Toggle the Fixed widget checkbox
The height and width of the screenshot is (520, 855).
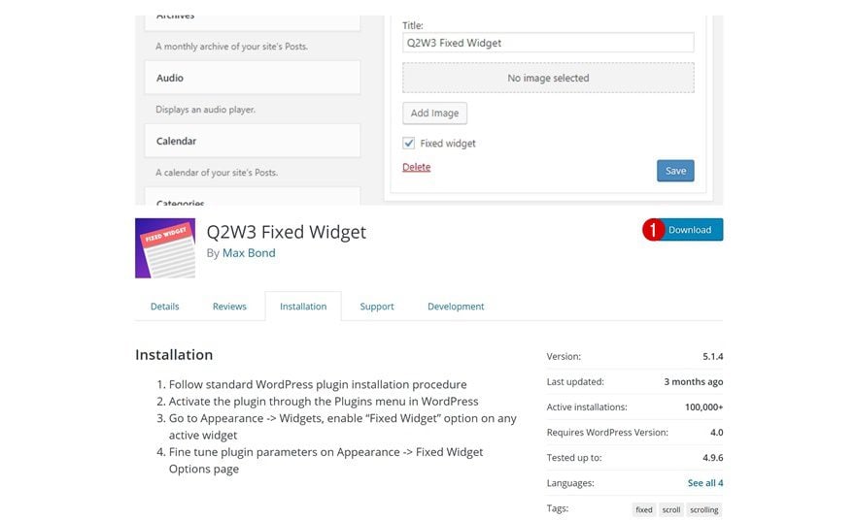[x=409, y=143]
